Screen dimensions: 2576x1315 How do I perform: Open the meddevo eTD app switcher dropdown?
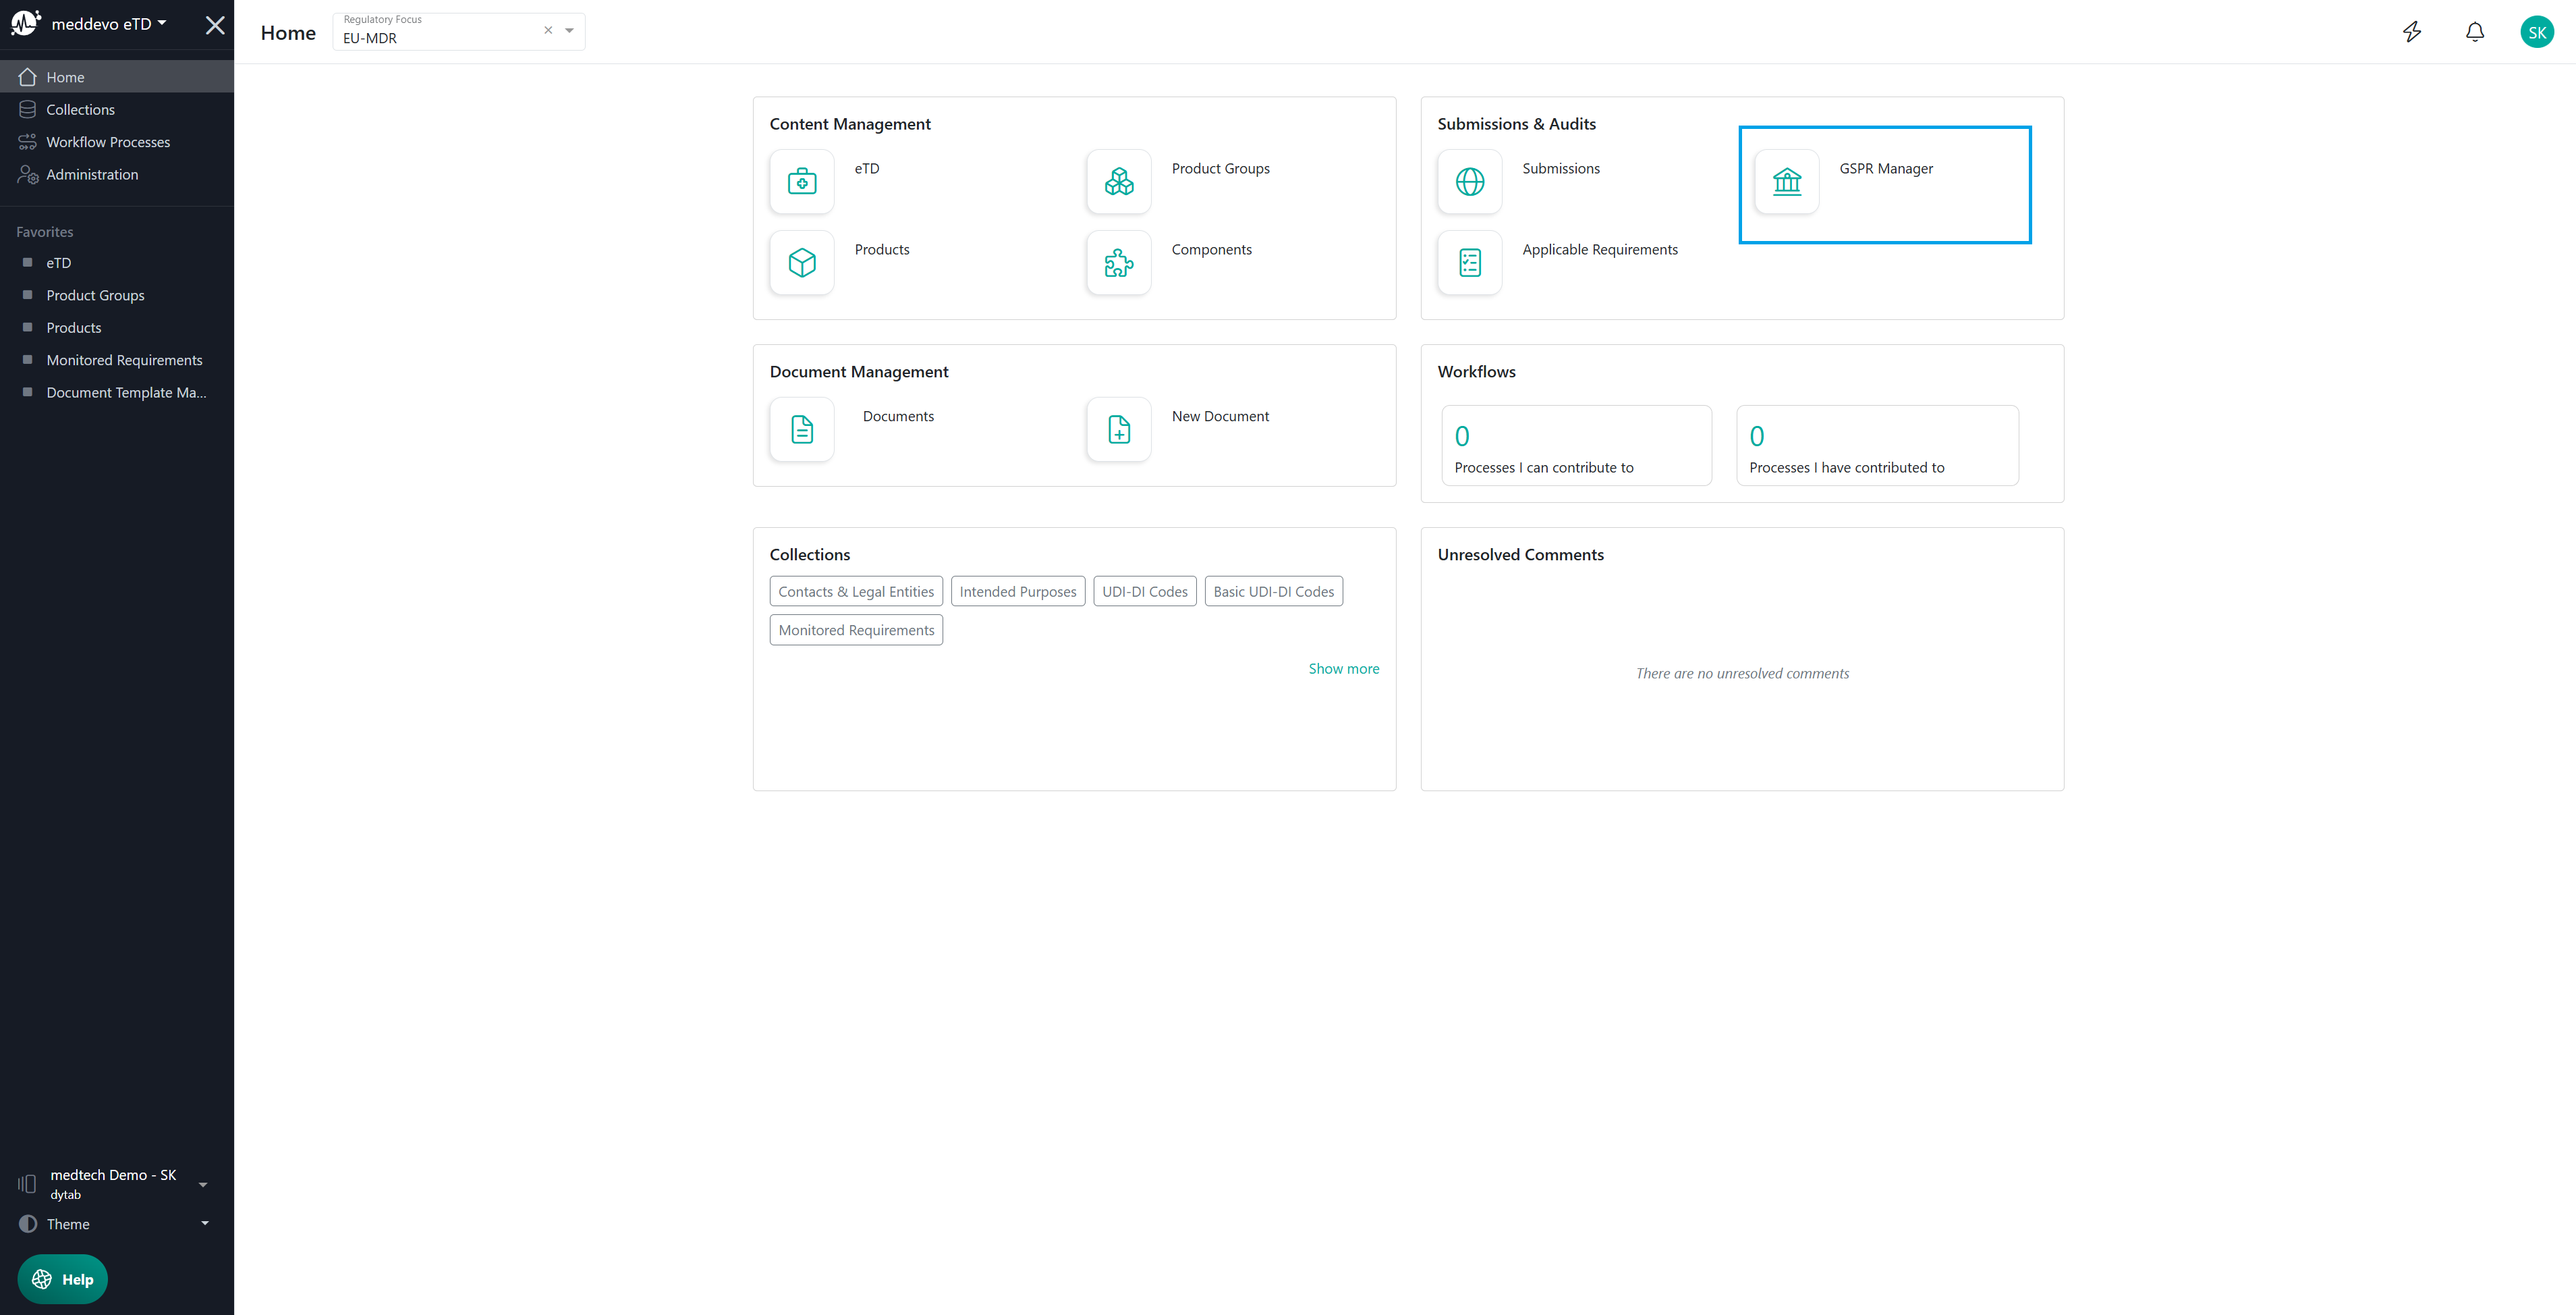(x=108, y=23)
